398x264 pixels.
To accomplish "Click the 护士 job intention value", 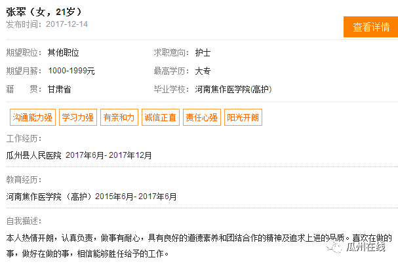I will click(x=203, y=52).
